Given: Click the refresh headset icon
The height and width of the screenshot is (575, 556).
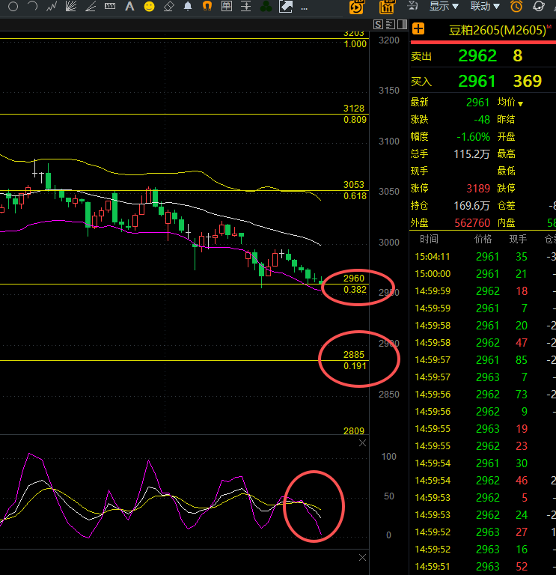Looking at the screenshot, I should [x=538, y=6].
